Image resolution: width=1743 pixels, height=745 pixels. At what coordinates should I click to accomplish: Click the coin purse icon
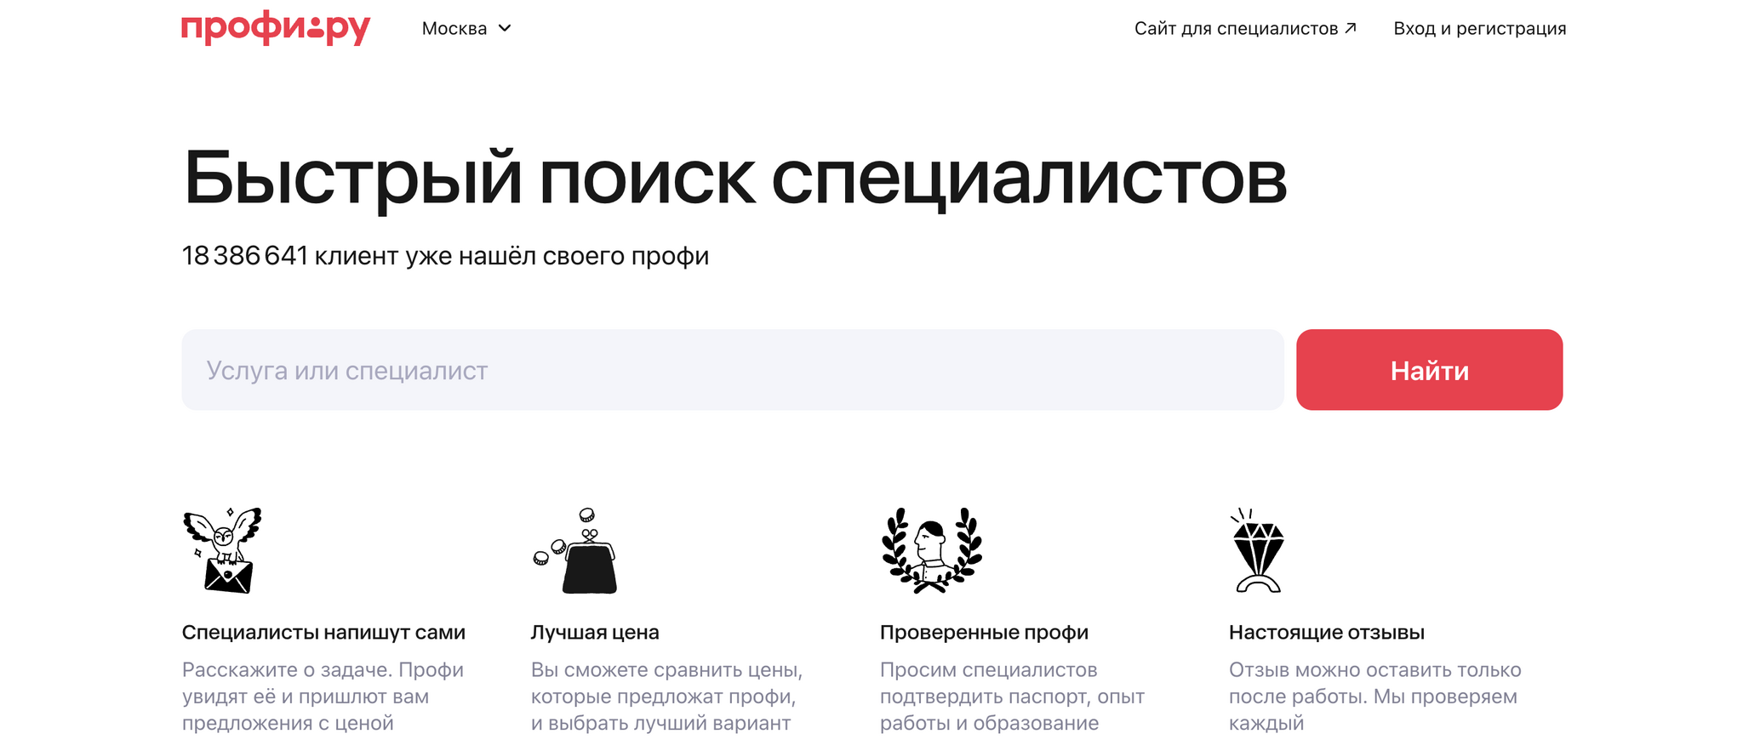575,551
